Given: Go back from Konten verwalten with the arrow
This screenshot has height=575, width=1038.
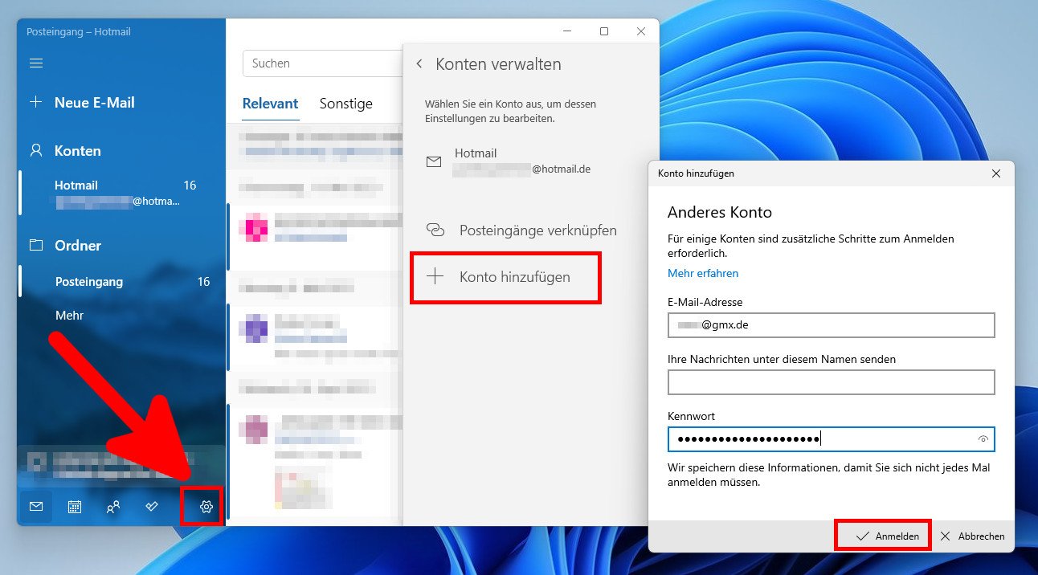Looking at the screenshot, I should pyautogui.click(x=419, y=63).
